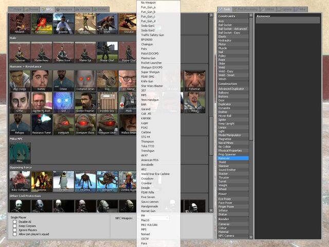Screen dimensions: 329x247
Task: Spawn the Alyx Vance NPC
Action: [x=20, y=80]
